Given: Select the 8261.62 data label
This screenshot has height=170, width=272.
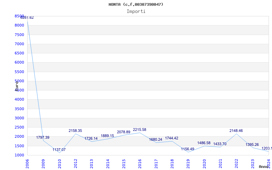Looking at the screenshot, I should (x=27, y=18).
